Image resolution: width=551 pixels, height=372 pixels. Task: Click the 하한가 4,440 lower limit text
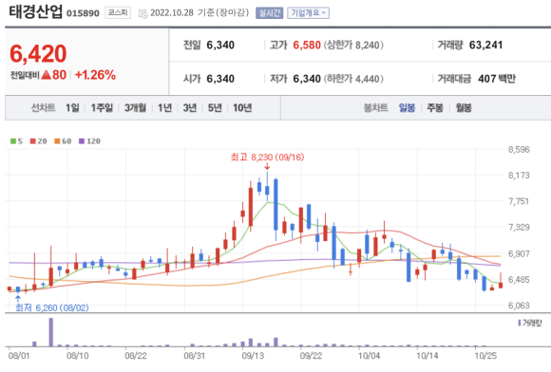click(x=353, y=79)
